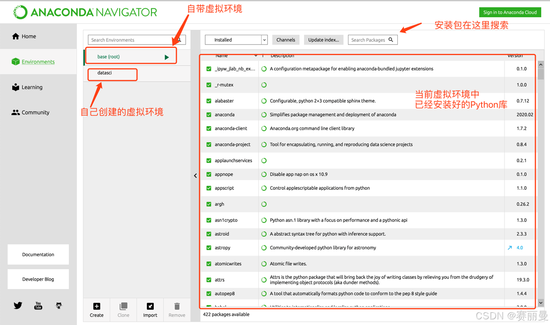550x325 pixels.
Task: Click the magnifier icon in Search Environments
Action: click(x=179, y=40)
